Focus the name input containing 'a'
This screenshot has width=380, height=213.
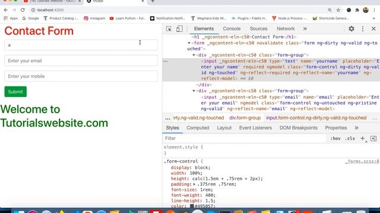[x=81, y=45]
